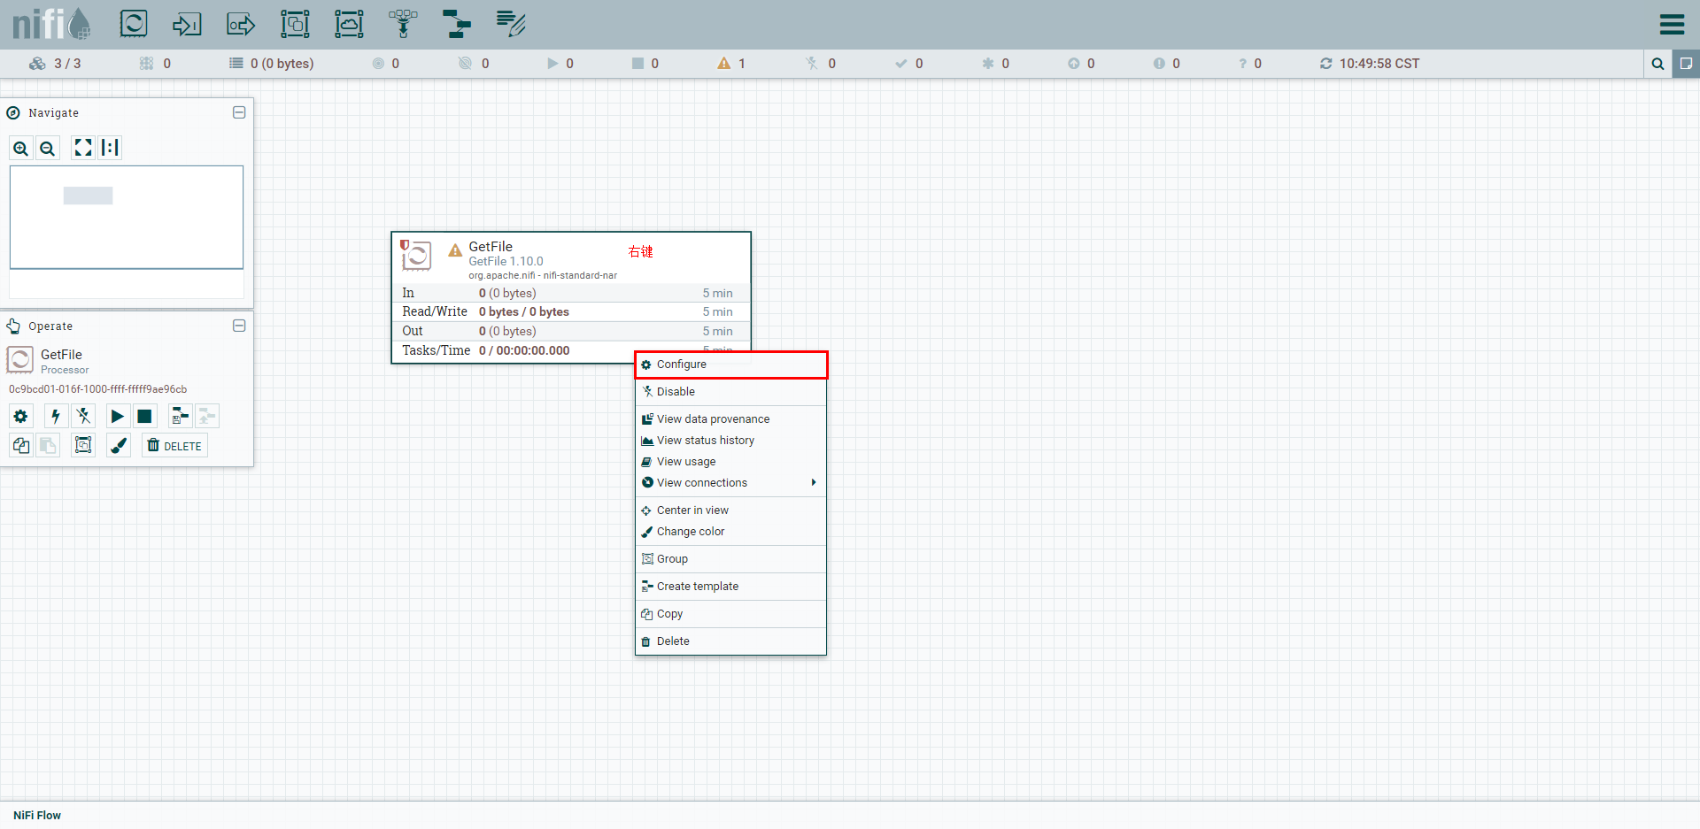Click the GetFile processor warning icon

[455, 250]
